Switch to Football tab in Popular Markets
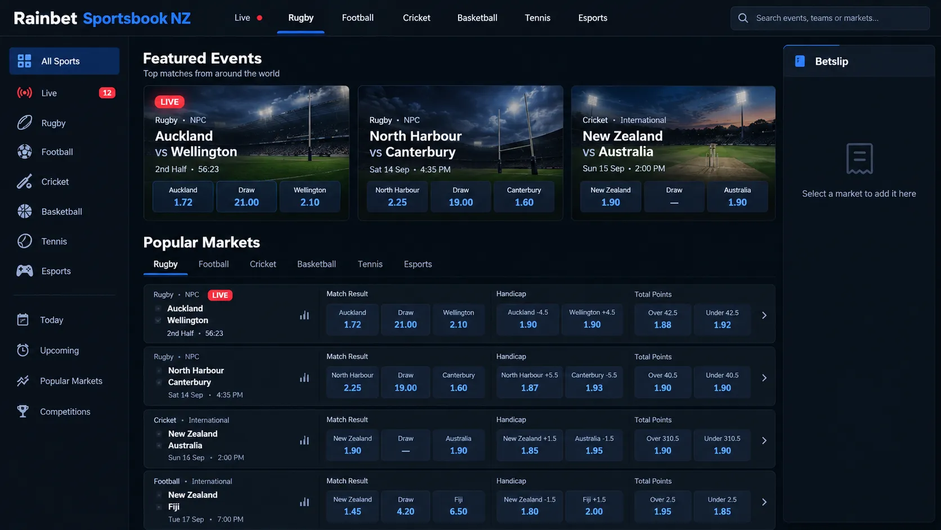The height and width of the screenshot is (530, 941). (213, 264)
